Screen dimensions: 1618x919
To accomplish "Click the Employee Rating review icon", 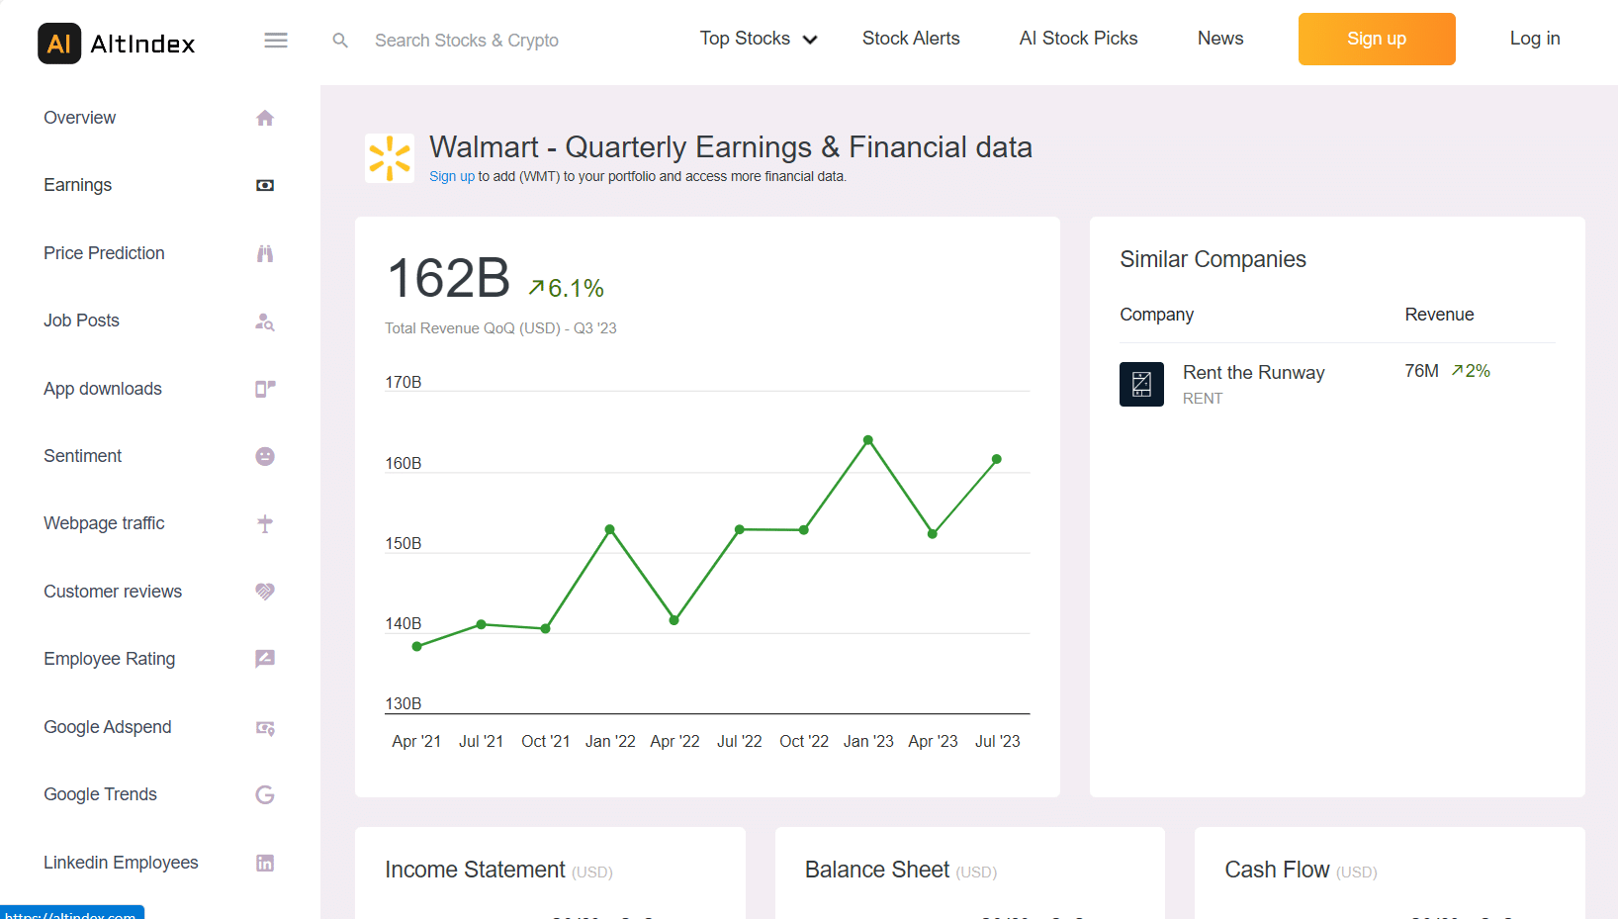I will 265,659.
